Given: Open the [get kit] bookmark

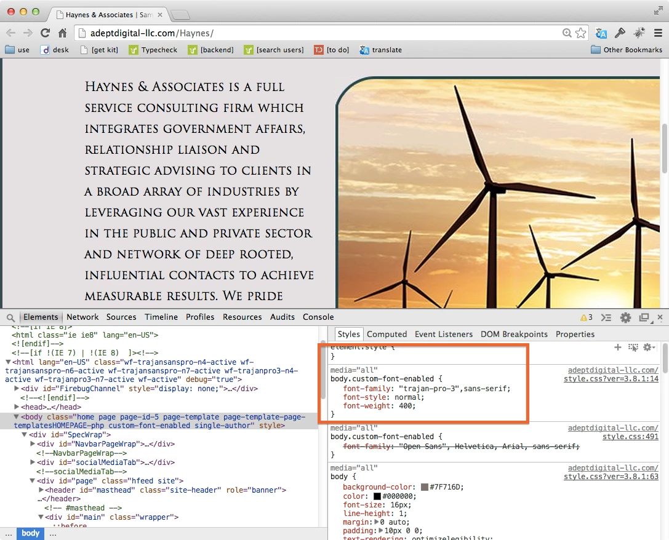Looking at the screenshot, I should point(100,50).
